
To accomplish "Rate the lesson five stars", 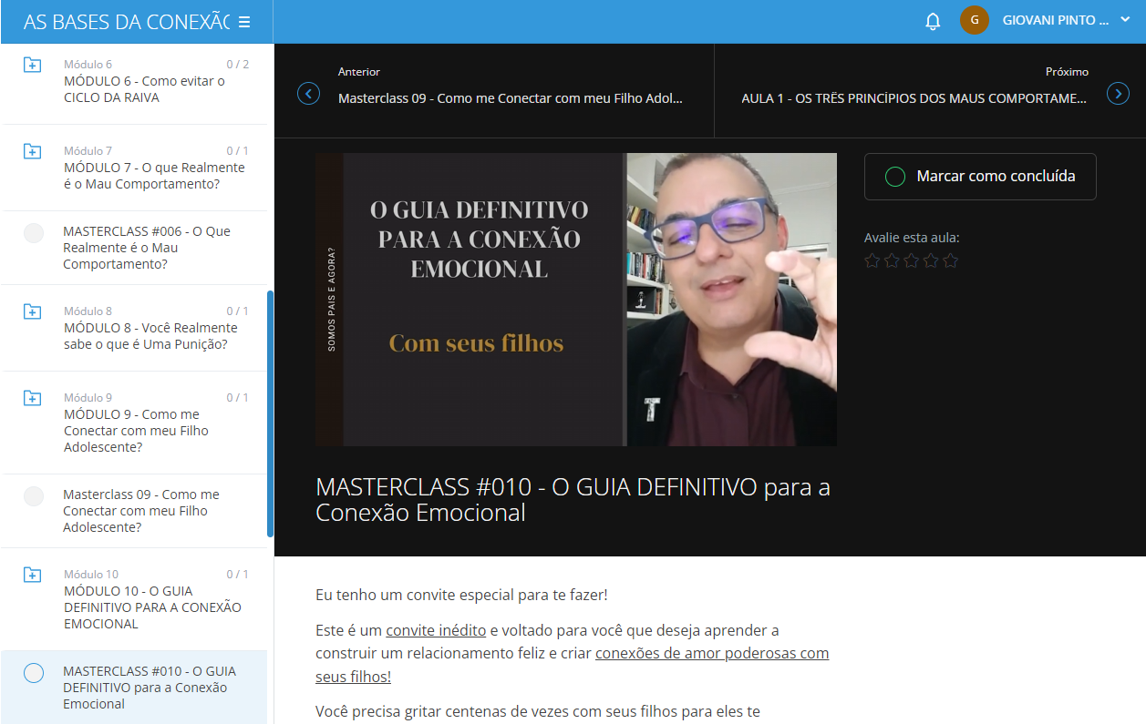I will click(x=950, y=260).
